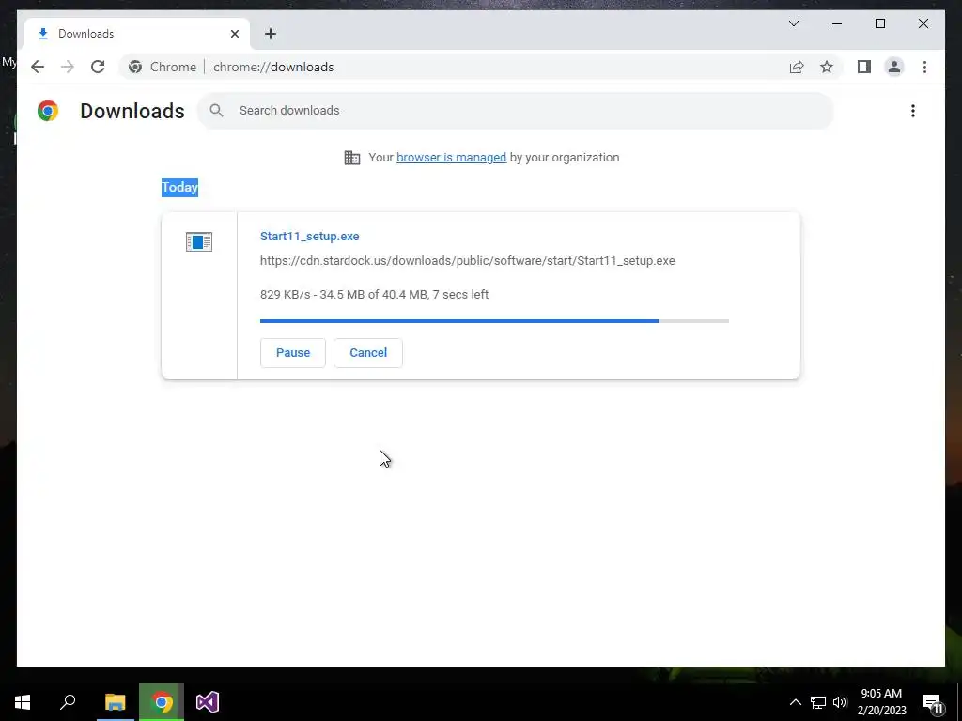
Task: Click the Downloads page title
Action: tap(132, 111)
